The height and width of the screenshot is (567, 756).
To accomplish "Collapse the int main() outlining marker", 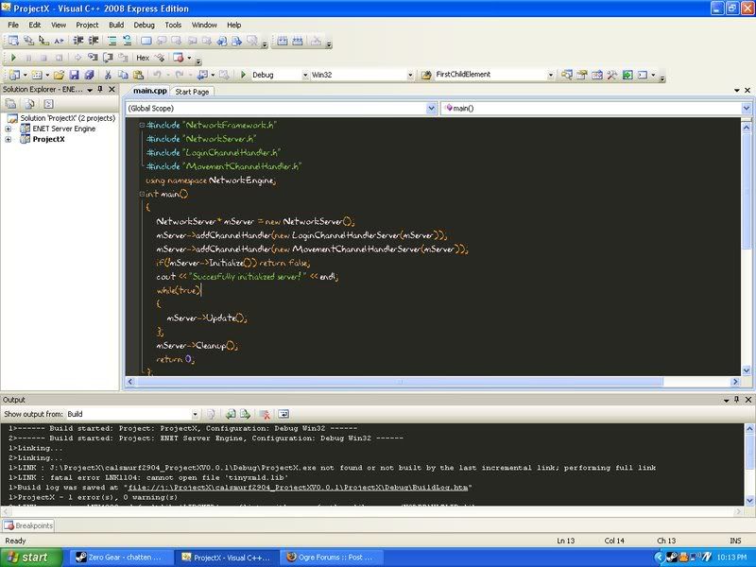I will pyautogui.click(x=142, y=194).
